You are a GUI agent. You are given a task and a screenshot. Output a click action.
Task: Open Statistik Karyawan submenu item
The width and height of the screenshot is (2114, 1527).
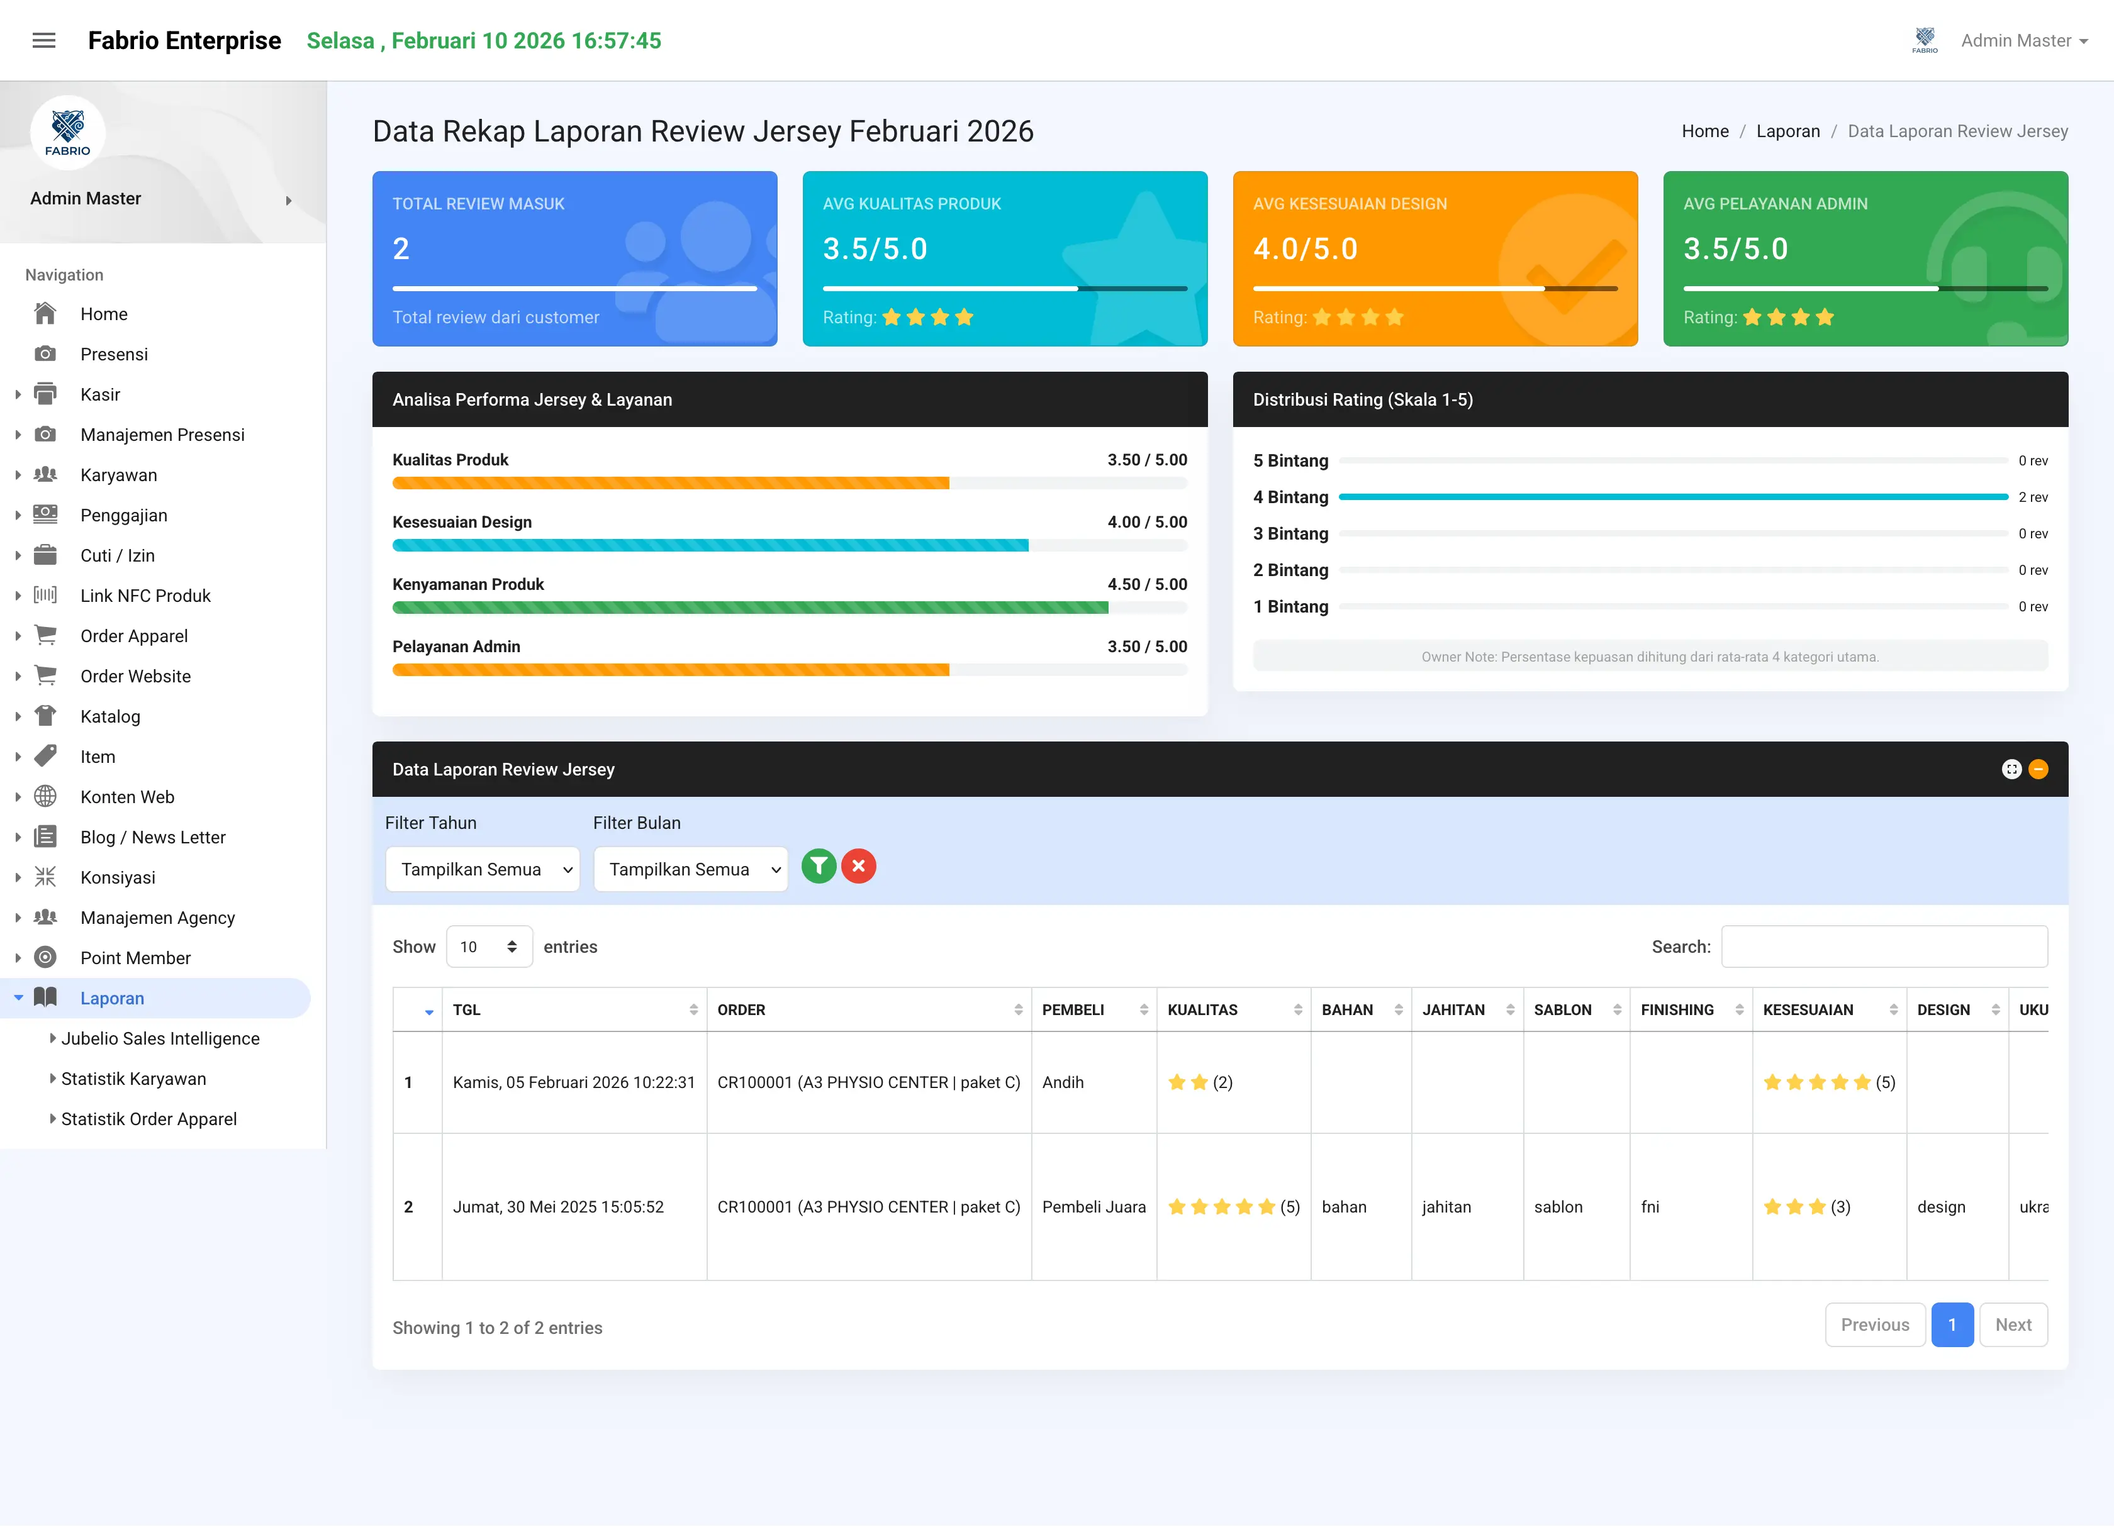[134, 1079]
